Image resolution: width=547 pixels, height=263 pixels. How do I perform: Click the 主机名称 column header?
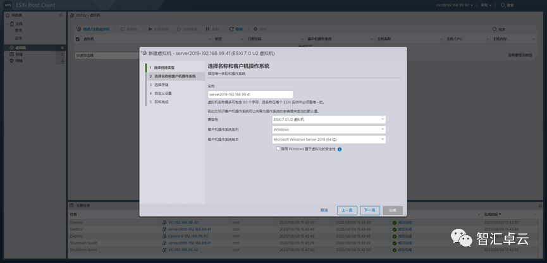pyautogui.click(x=384, y=39)
